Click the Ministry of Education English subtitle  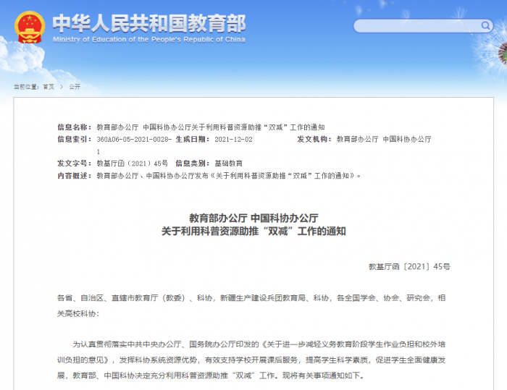(148, 40)
